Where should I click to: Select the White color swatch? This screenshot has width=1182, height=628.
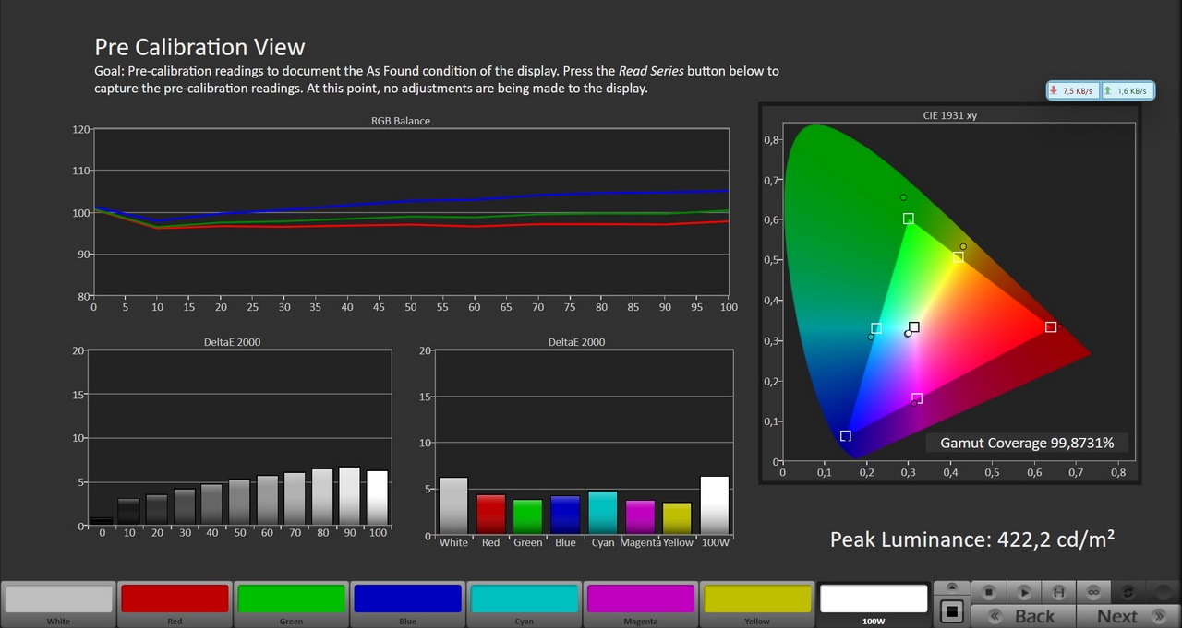coord(58,598)
